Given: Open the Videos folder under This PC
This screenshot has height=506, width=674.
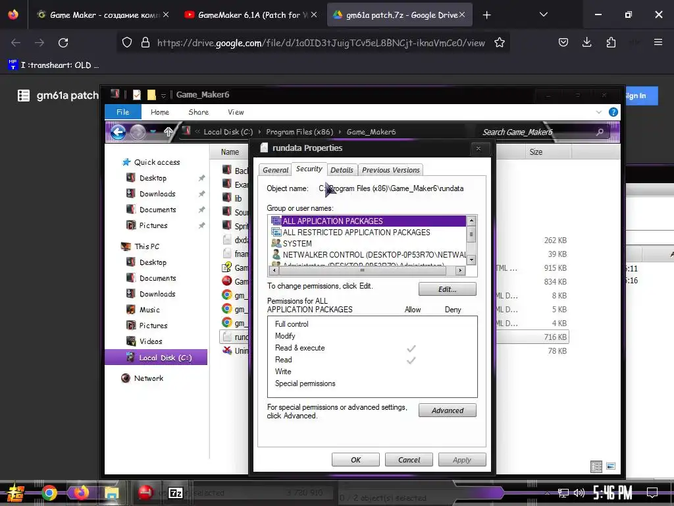Looking at the screenshot, I should pos(145,341).
